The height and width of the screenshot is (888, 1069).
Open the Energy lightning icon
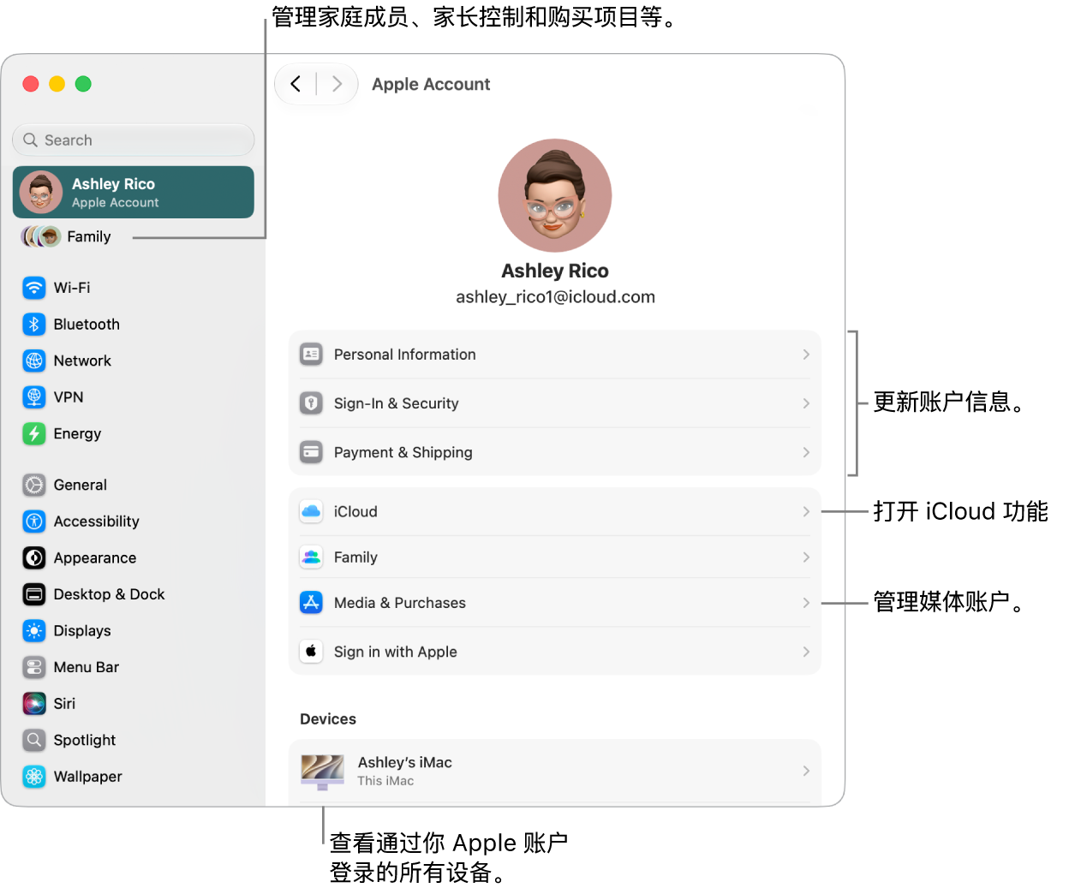[x=34, y=433]
